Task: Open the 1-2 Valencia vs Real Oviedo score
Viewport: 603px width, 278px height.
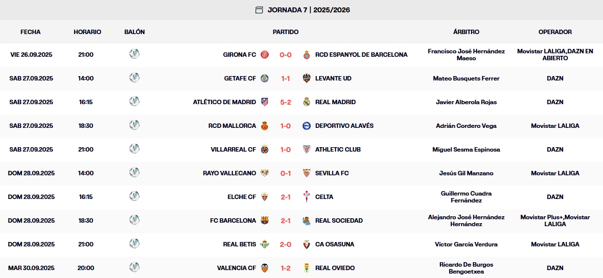Action: (x=286, y=268)
